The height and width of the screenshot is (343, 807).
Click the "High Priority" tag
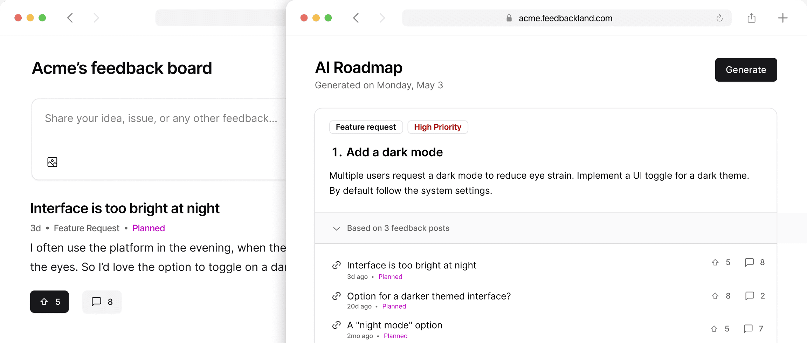pyautogui.click(x=437, y=127)
